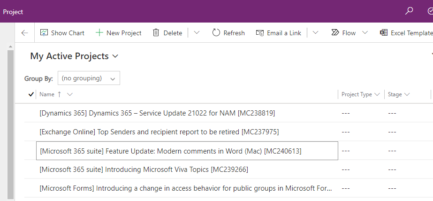Click the search magnifier icon
The image size is (433, 201).
409,11
